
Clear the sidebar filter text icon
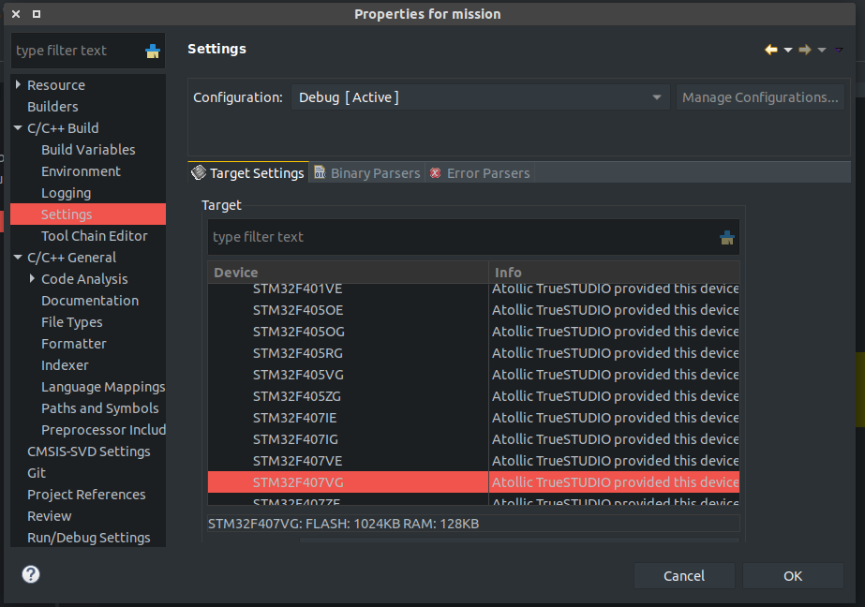[152, 52]
